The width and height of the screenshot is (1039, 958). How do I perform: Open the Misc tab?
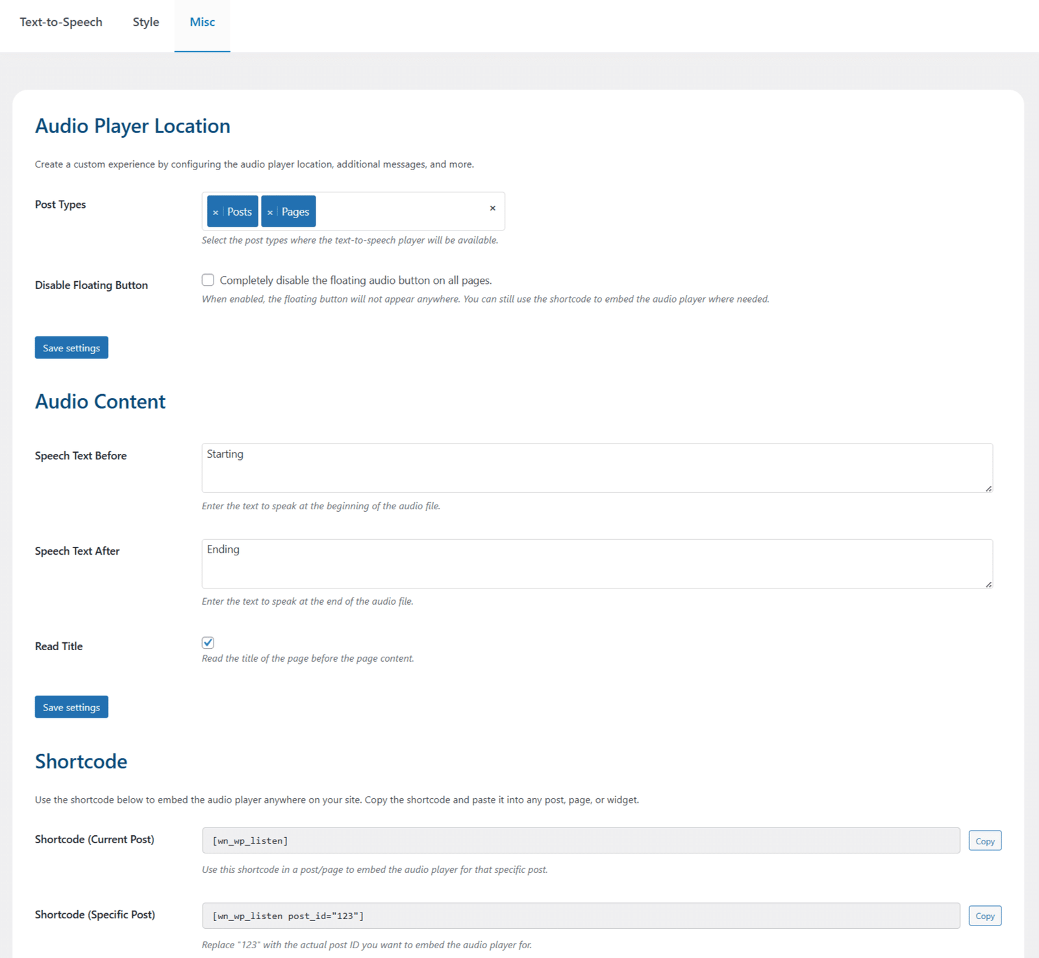pyautogui.click(x=202, y=22)
